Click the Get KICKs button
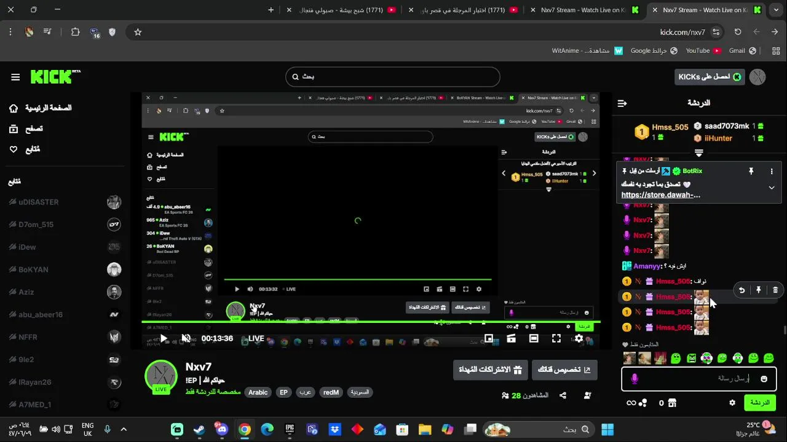 click(x=709, y=77)
